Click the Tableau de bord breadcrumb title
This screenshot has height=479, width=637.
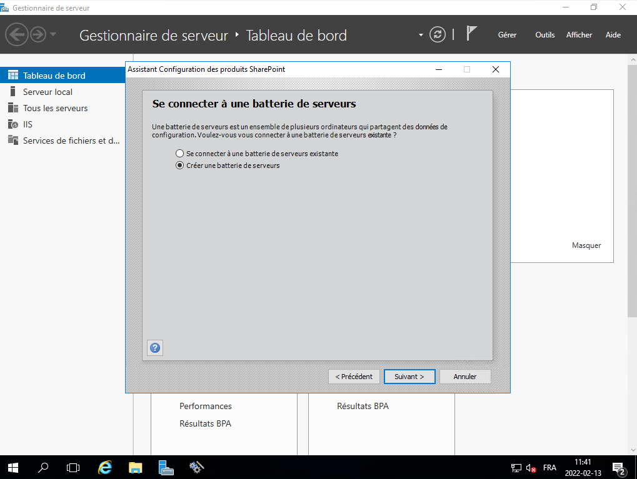coord(296,36)
